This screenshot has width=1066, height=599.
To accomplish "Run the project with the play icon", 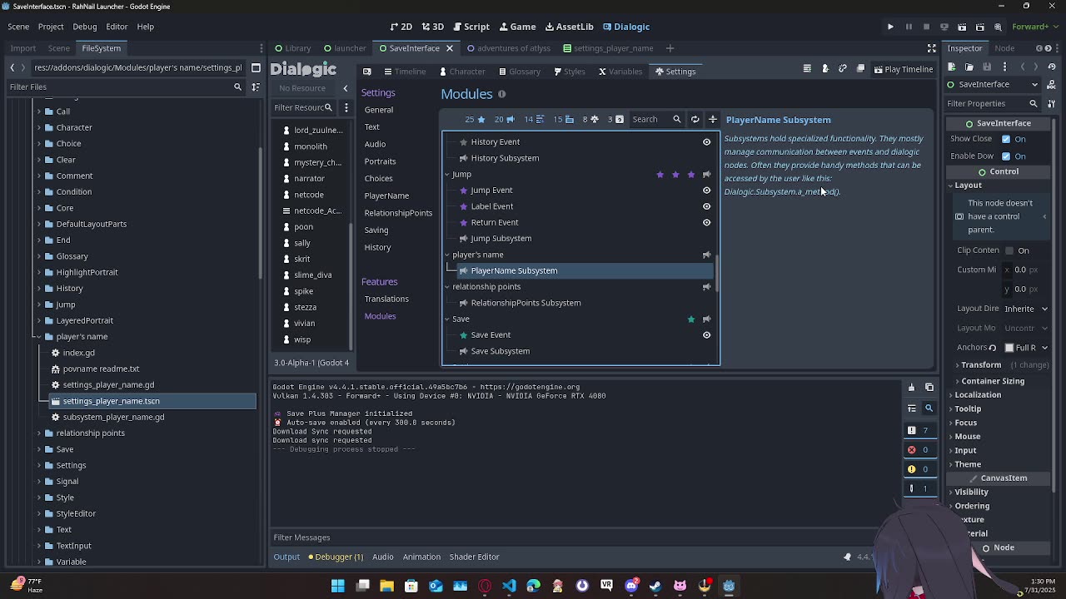I will (890, 27).
